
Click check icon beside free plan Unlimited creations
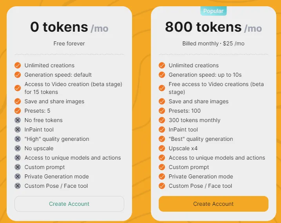point(18,65)
